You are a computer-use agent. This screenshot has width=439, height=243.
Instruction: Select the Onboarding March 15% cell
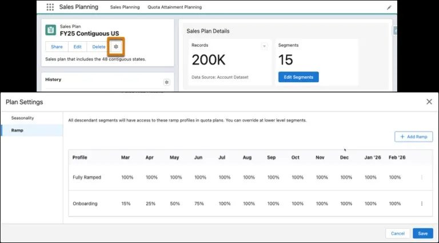pyautogui.click(x=127, y=204)
